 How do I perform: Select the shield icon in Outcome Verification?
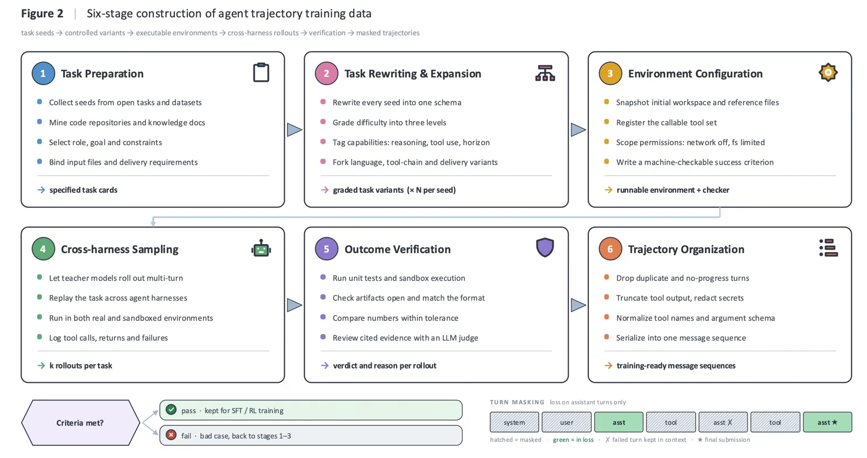pyautogui.click(x=545, y=248)
